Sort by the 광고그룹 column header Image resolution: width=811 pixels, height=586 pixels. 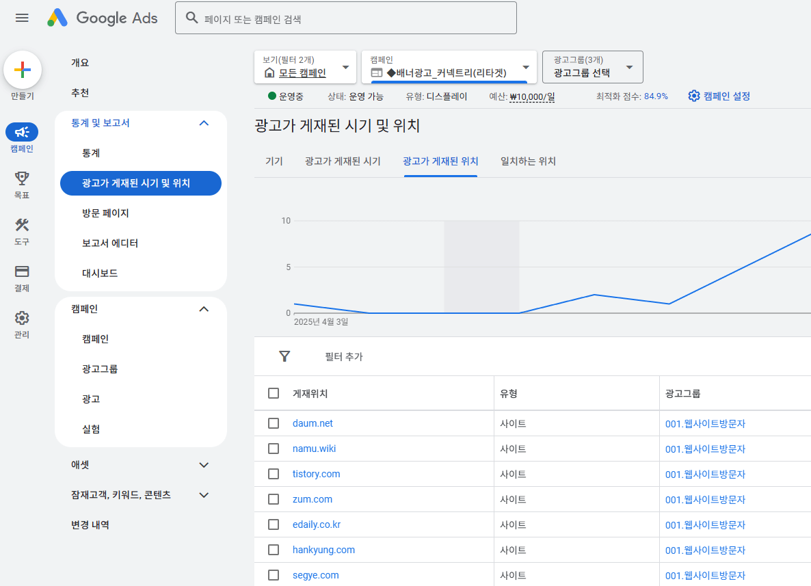click(x=682, y=394)
